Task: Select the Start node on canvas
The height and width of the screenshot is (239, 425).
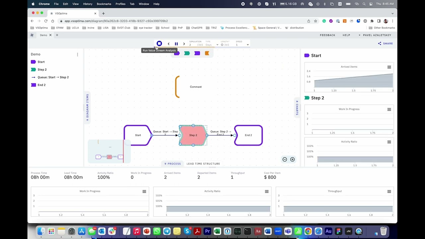Action: 138,135
